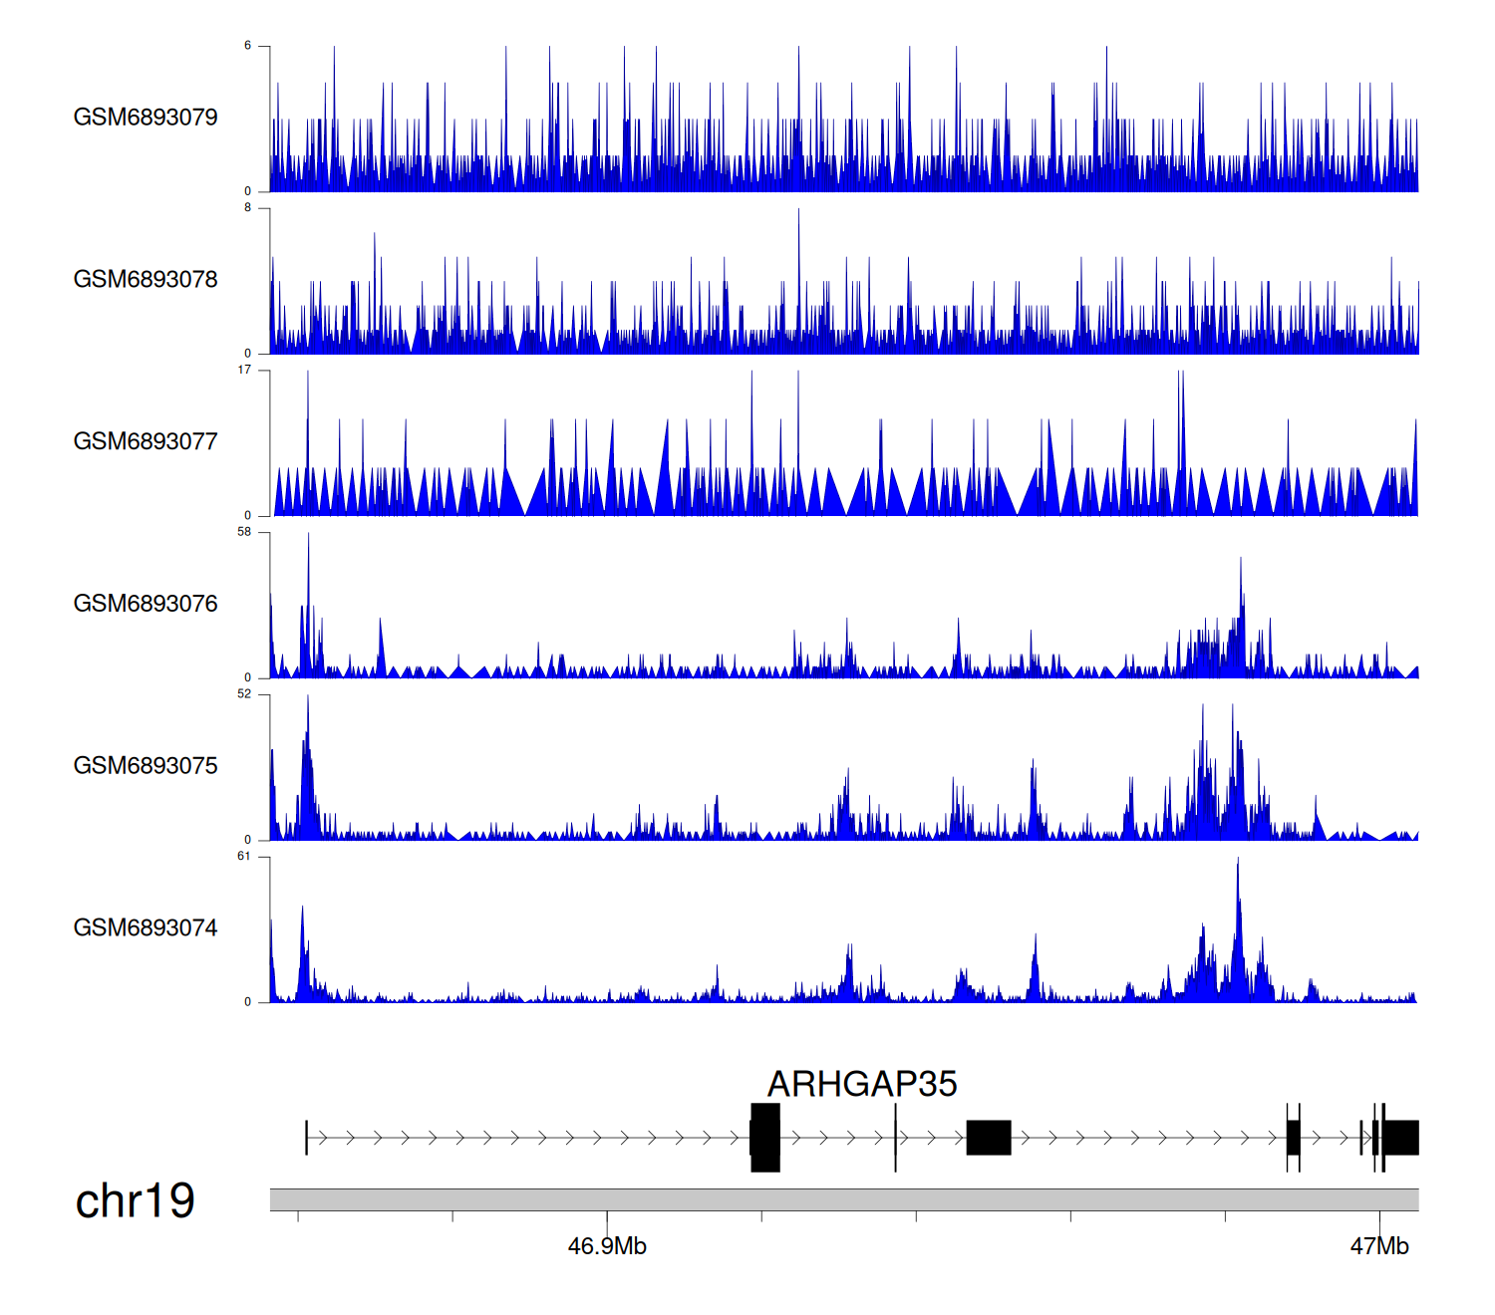Click the gray chromosome ideogram bar

pos(843,1199)
